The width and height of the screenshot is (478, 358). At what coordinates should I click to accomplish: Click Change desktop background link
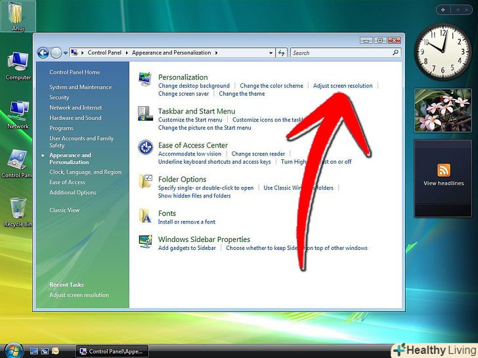point(194,86)
